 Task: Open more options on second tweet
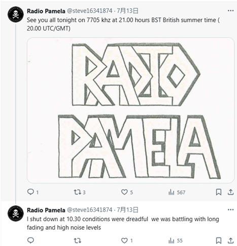pos(230,210)
